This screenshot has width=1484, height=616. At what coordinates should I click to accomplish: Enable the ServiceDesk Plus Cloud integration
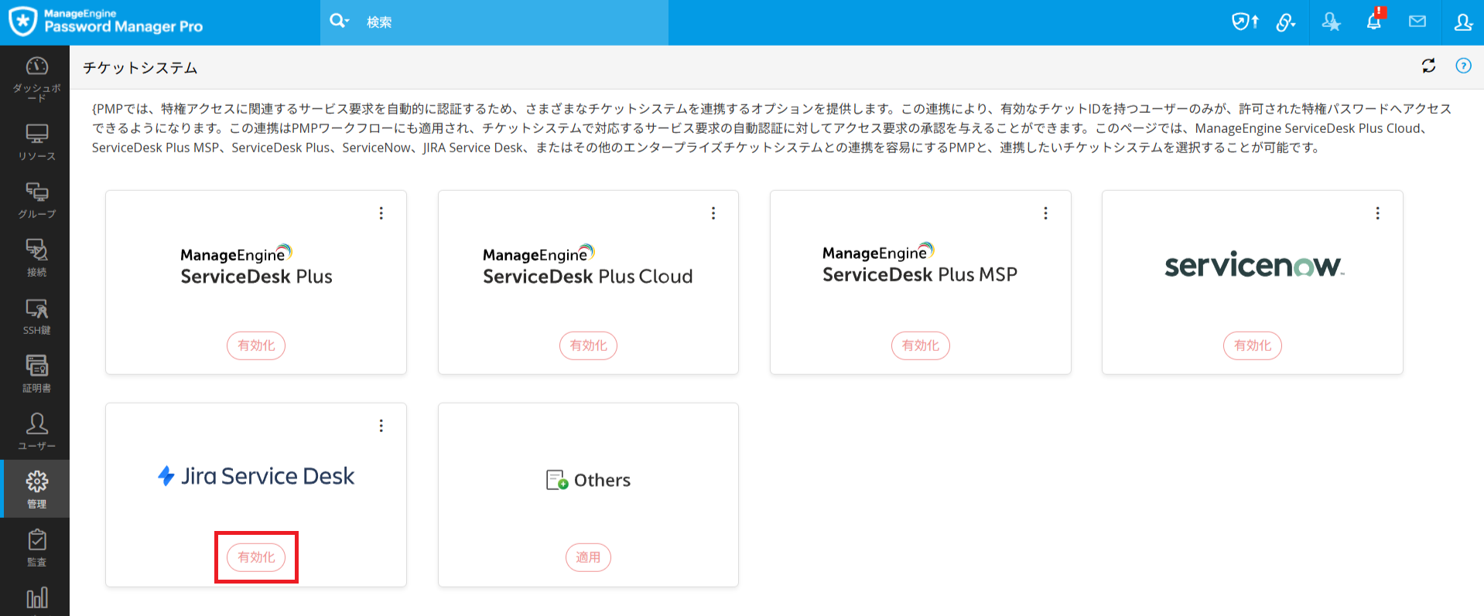(x=588, y=345)
